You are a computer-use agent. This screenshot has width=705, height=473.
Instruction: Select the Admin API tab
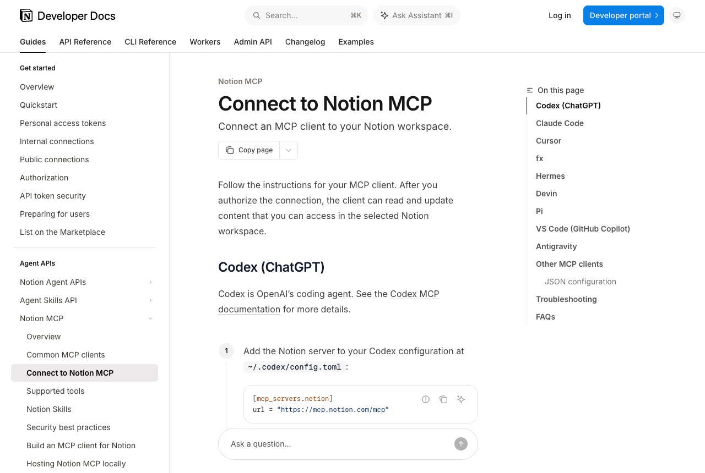coord(253,42)
